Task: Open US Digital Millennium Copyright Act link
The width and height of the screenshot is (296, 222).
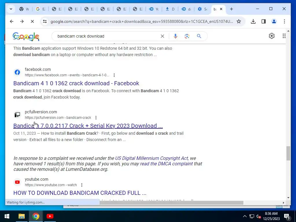Action: tap(151, 158)
